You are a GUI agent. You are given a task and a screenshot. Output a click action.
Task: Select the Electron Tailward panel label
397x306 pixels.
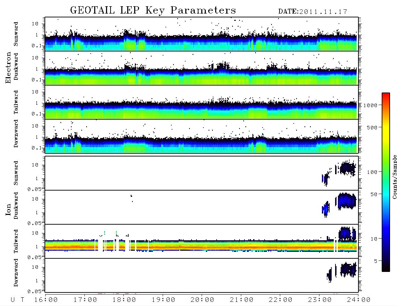[16, 102]
